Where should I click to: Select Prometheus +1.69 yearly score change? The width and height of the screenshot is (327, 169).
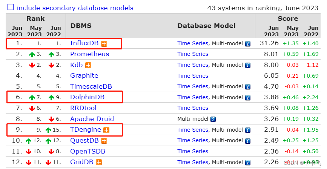click(310, 54)
